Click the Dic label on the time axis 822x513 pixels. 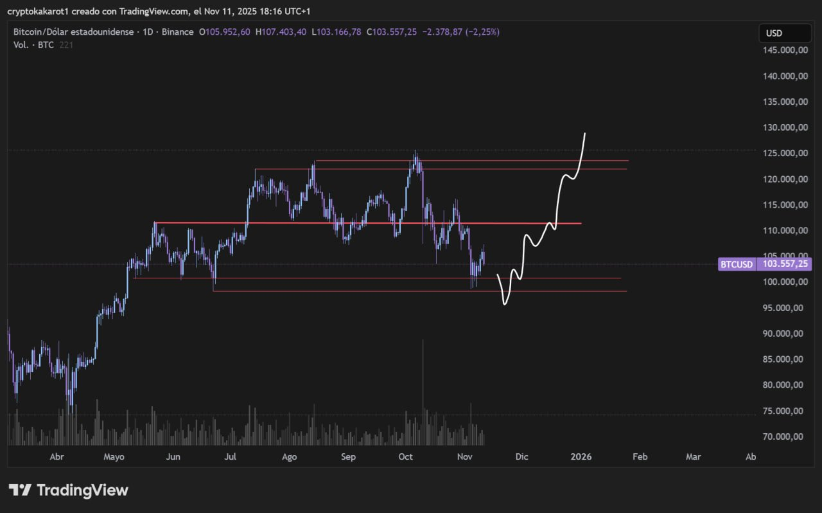[521, 456]
